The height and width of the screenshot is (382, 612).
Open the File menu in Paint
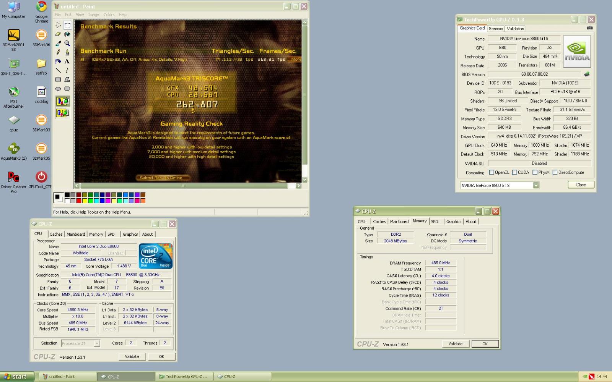pos(58,15)
